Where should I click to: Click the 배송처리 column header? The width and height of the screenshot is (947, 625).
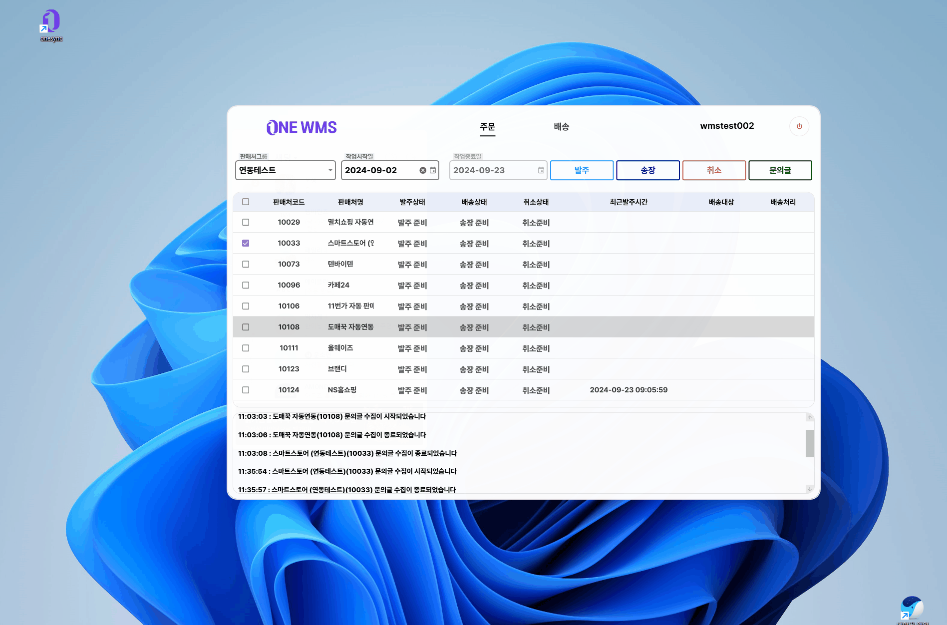pyautogui.click(x=783, y=202)
